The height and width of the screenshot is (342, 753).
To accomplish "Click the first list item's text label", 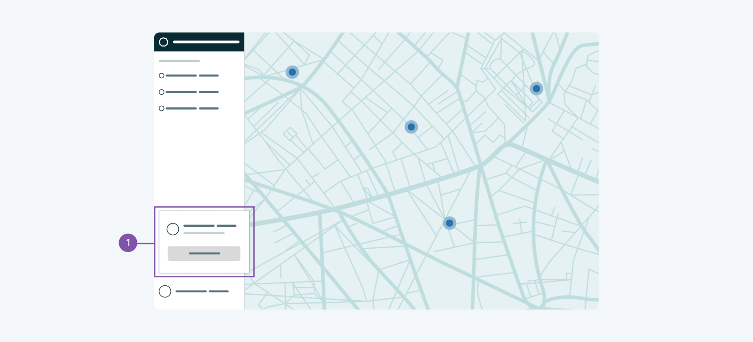I will coord(192,75).
